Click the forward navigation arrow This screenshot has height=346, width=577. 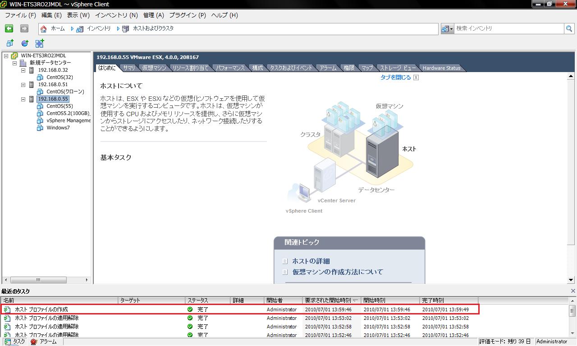(x=24, y=28)
